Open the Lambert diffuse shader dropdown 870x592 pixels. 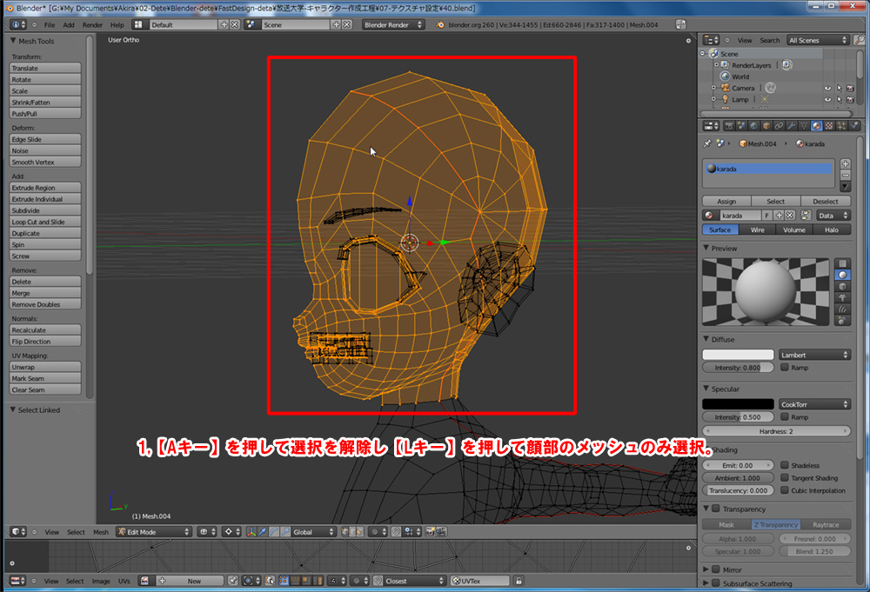point(814,355)
